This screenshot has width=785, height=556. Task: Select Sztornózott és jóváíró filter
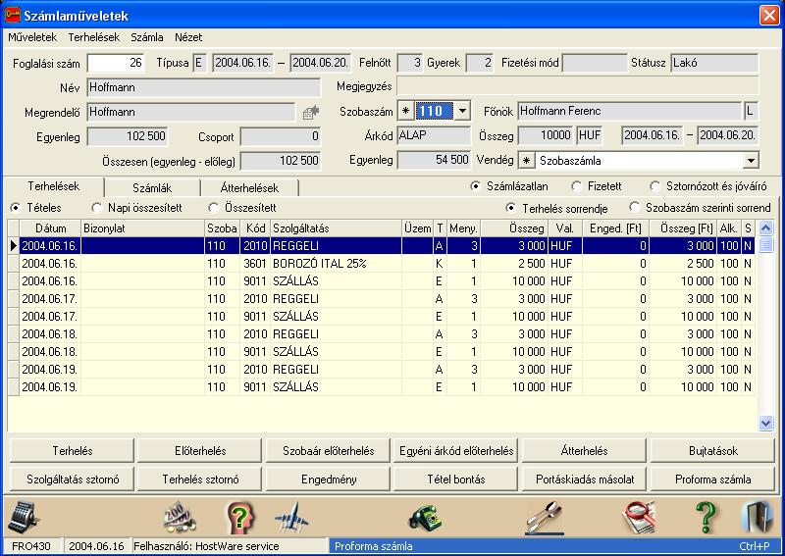707,186
